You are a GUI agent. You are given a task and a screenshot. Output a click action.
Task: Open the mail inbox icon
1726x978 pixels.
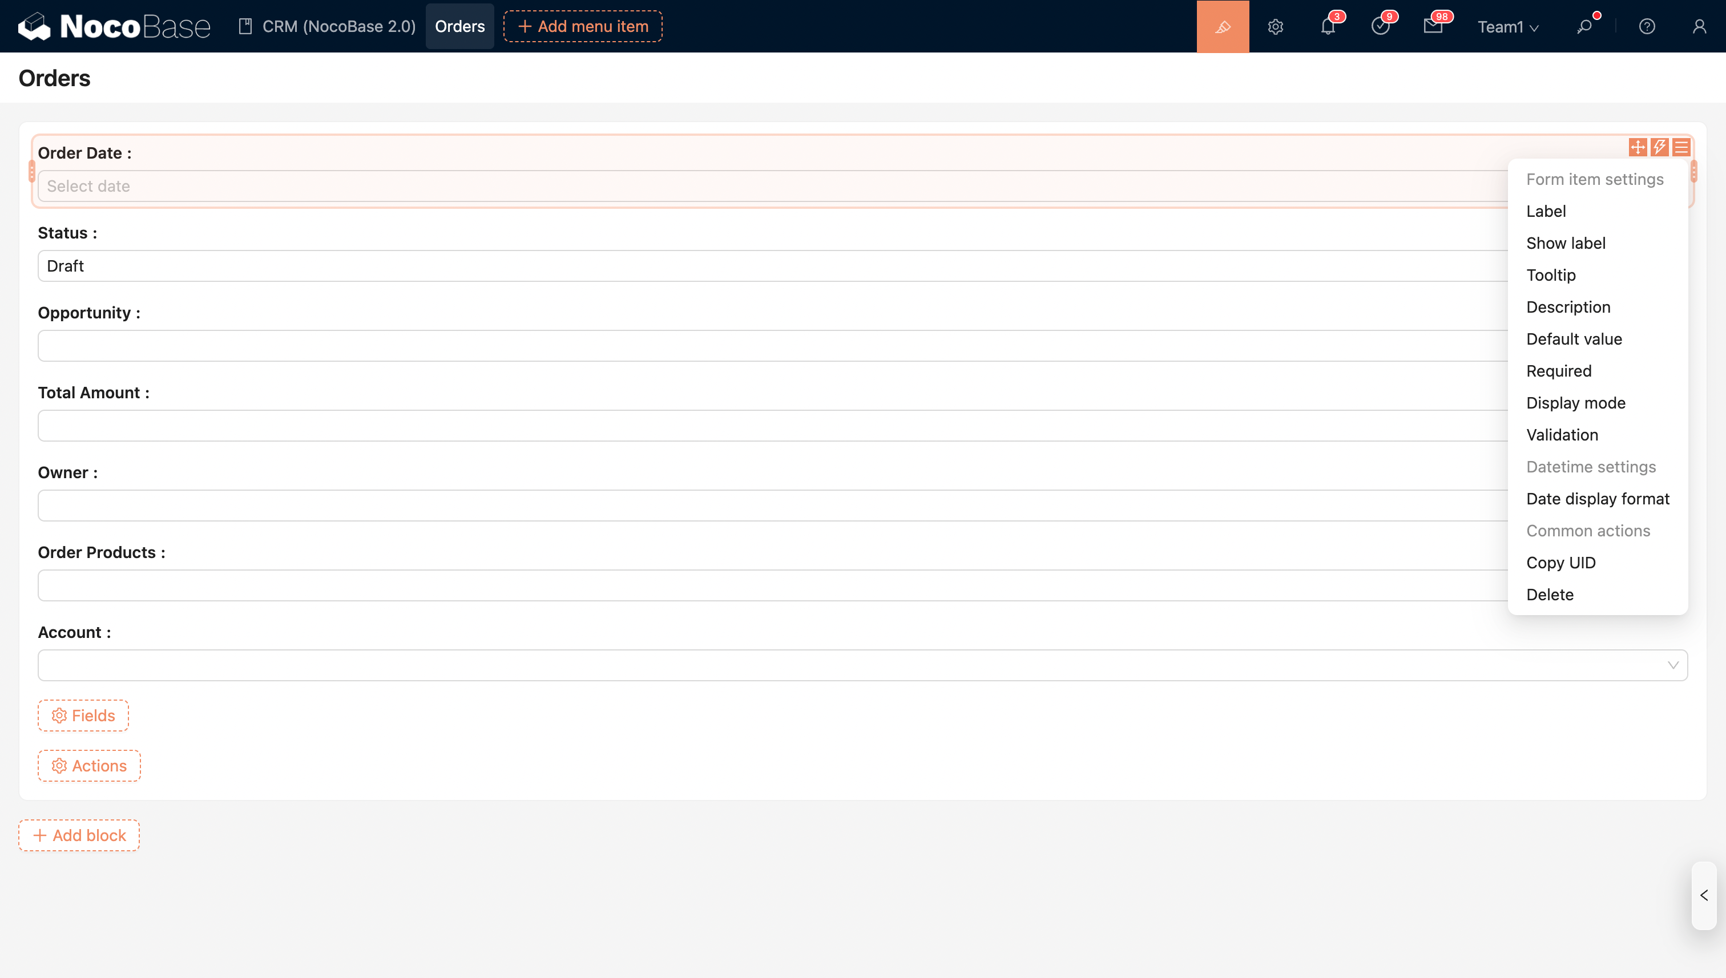coord(1433,27)
